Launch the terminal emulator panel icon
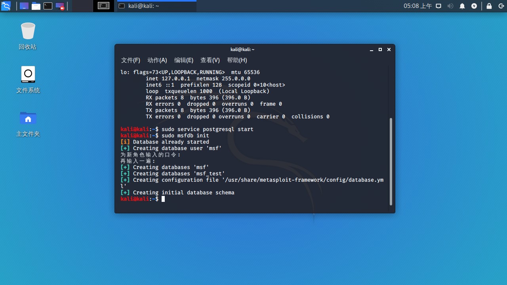507x285 pixels. coord(48,6)
